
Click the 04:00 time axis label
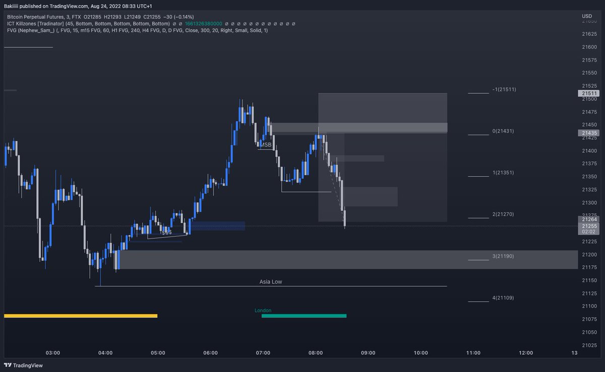pyautogui.click(x=105, y=353)
